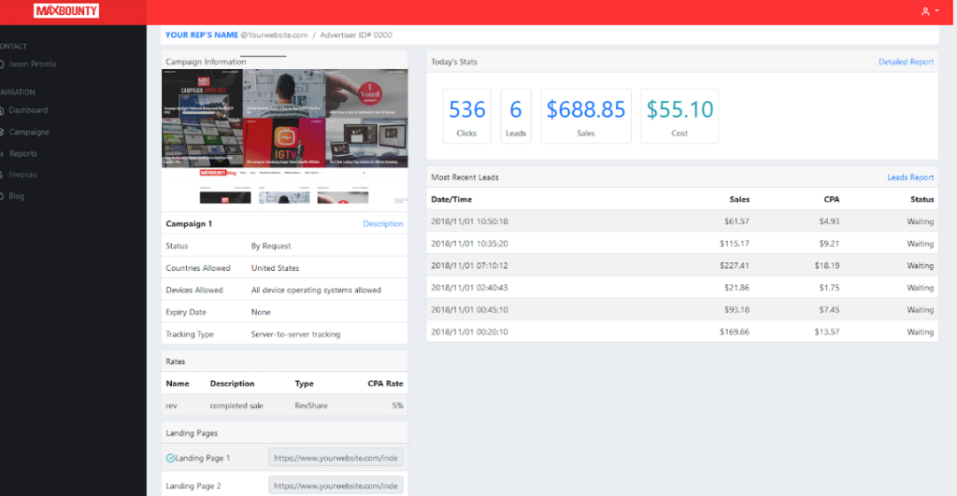Click the $688.85 Sales stat box
This screenshot has height=496, width=957.
point(586,116)
